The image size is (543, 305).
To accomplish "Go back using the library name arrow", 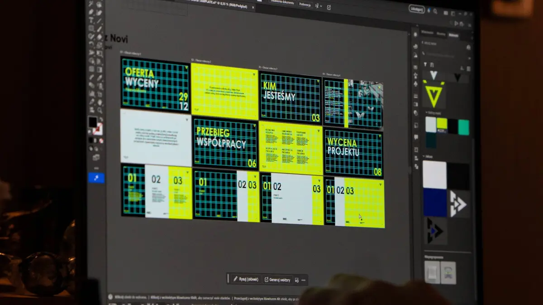I will [x=422, y=42].
